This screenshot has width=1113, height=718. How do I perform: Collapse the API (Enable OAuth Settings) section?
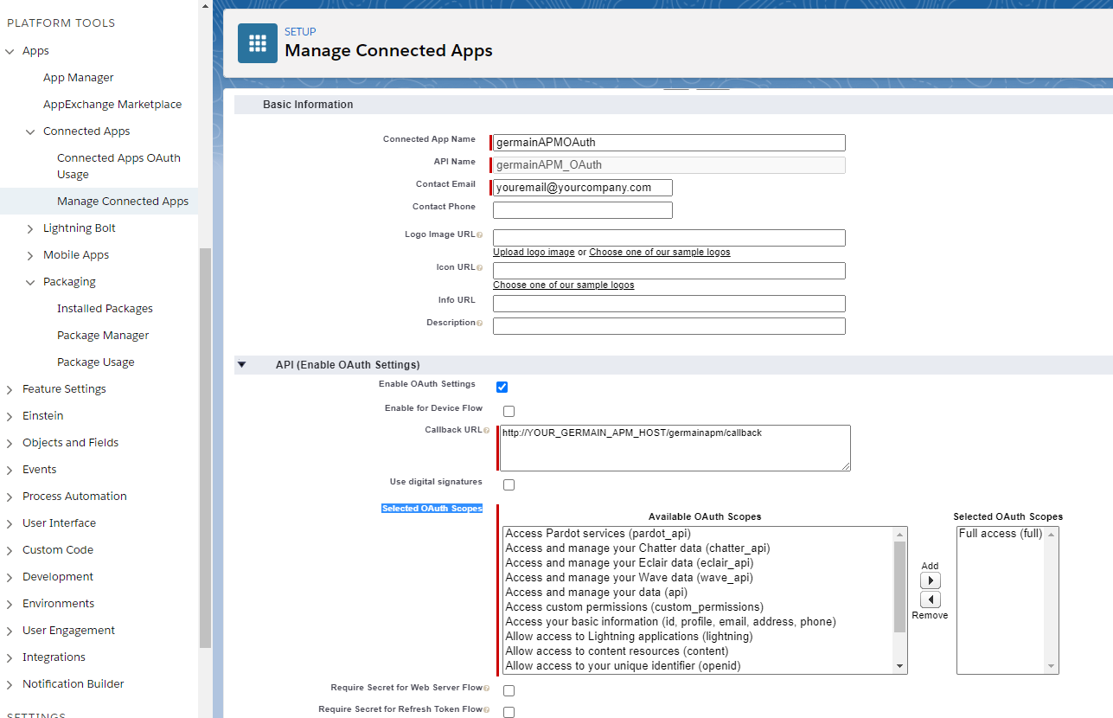[x=242, y=365]
